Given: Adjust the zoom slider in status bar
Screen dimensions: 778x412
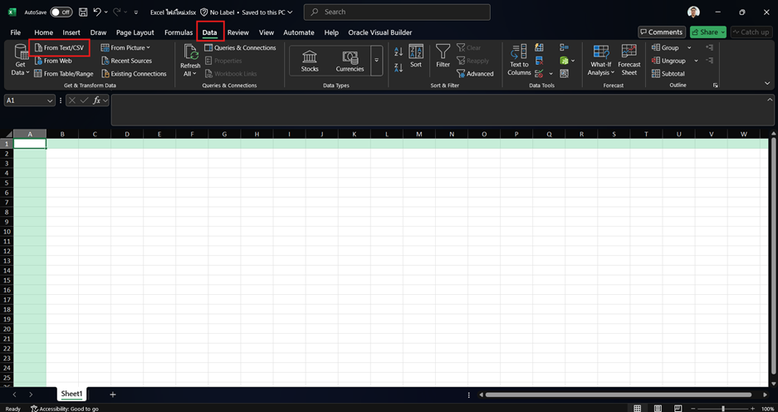Looking at the screenshot, I should 723,409.
